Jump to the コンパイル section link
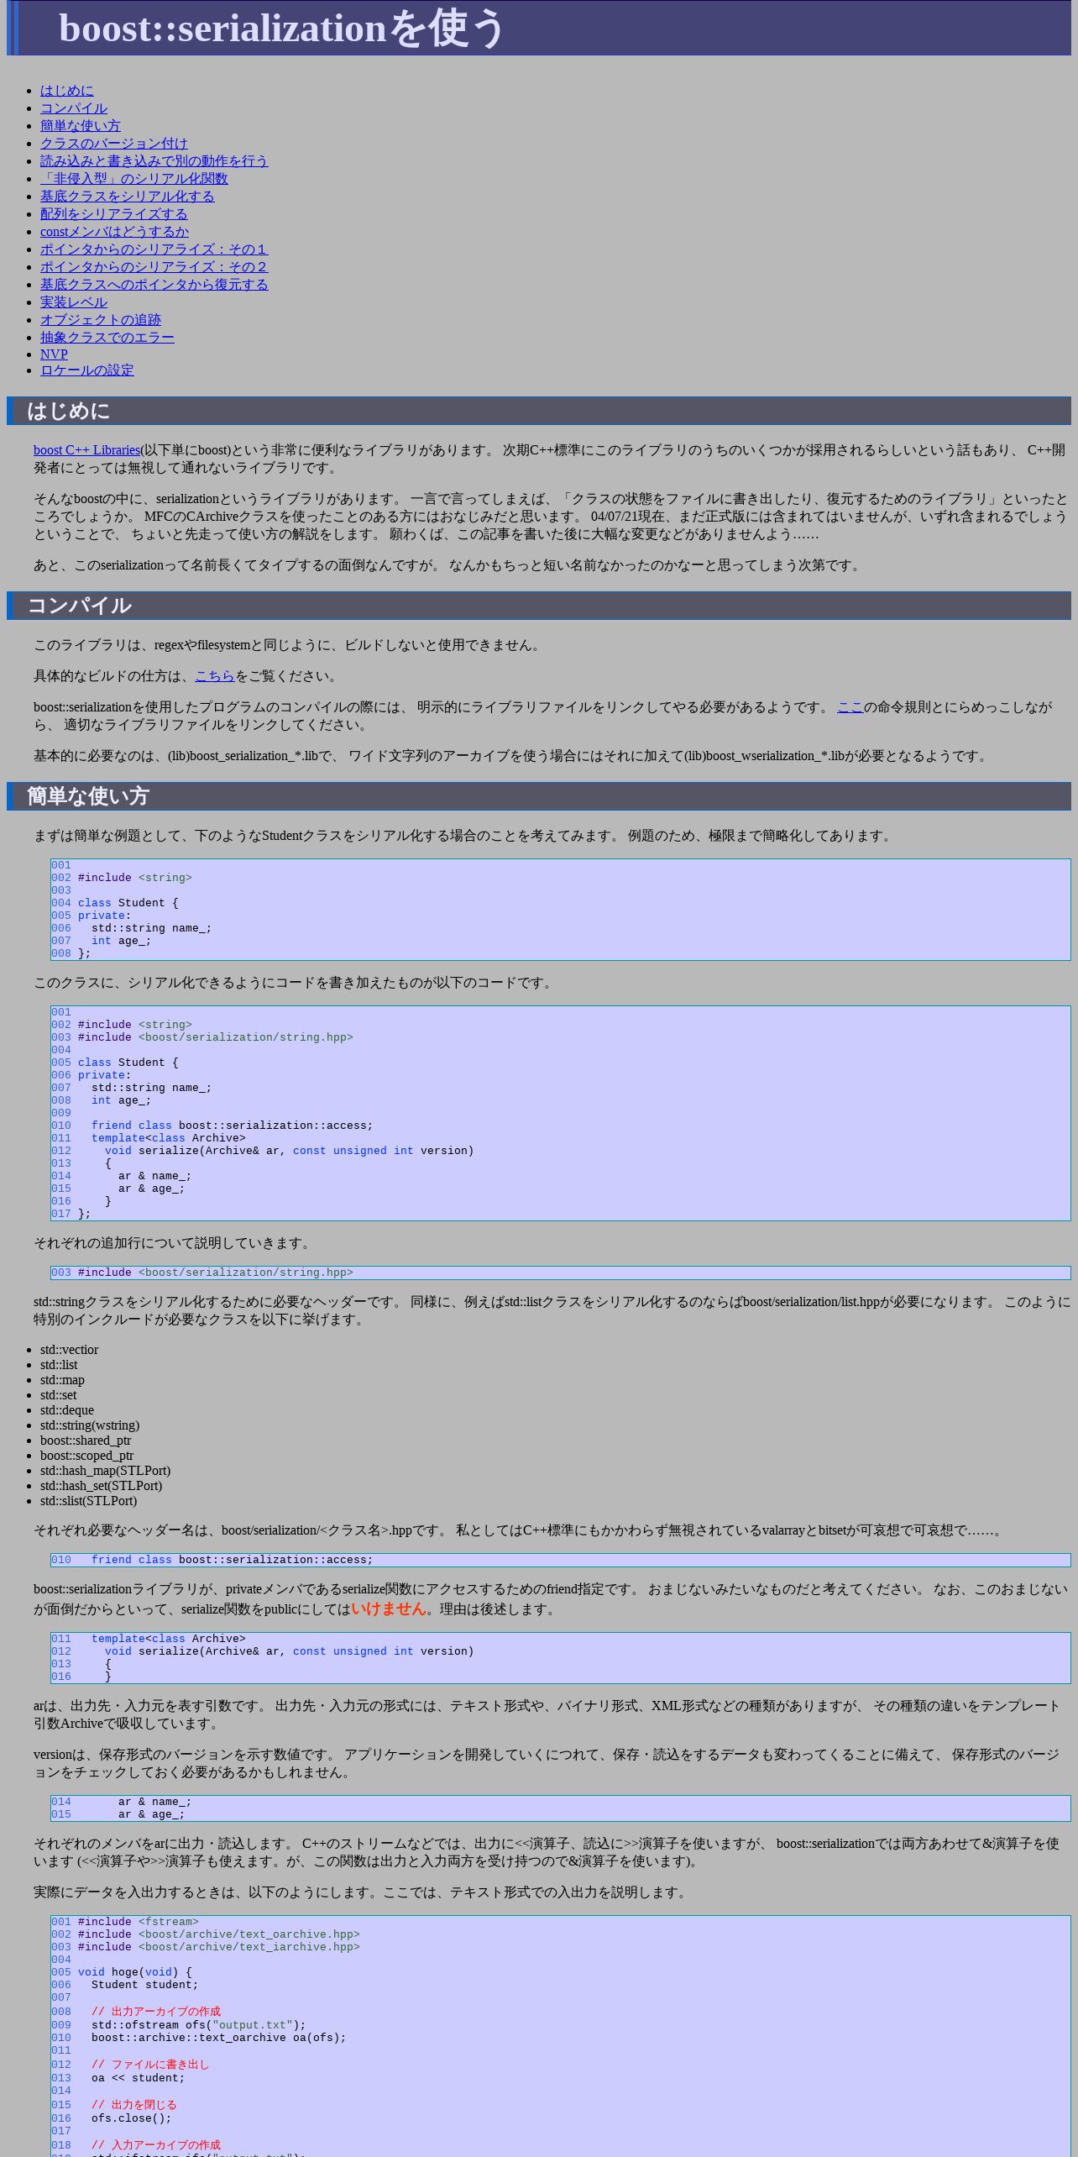1078x2157 pixels. tap(74, 108)
